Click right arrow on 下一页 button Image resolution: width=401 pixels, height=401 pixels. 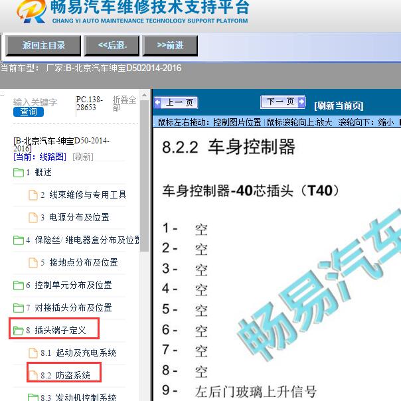click(301, 102)
